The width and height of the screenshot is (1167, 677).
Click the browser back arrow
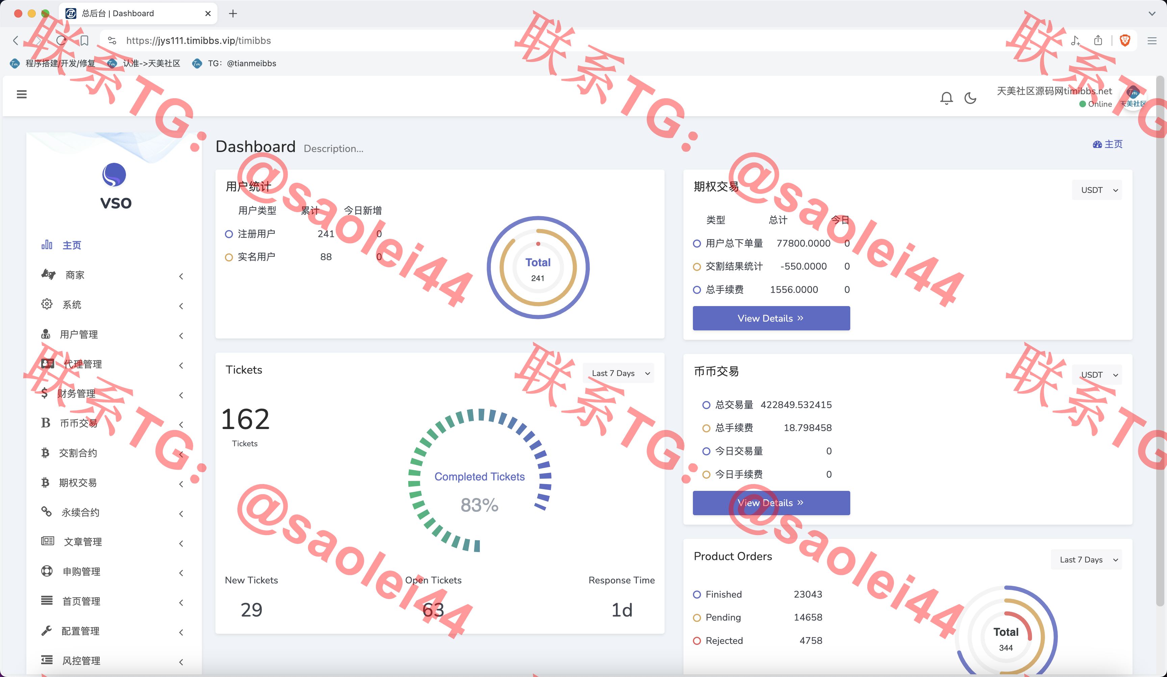(x=16, y=40)
